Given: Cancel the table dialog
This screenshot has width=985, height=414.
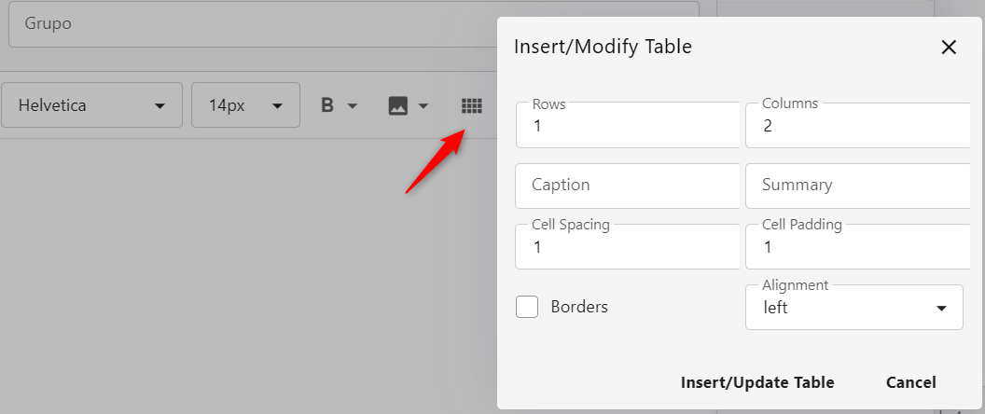Looking at the screenshot, I should coord(910,382).
